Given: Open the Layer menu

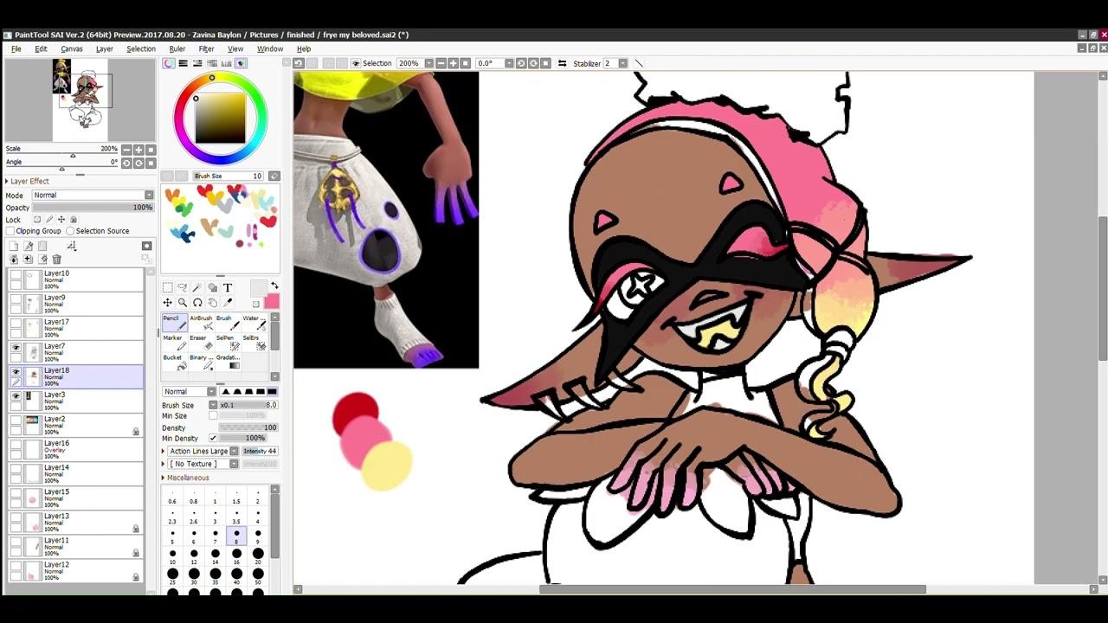Looking at the screenshot, I should pyautogui.click(x=105, y=49).
